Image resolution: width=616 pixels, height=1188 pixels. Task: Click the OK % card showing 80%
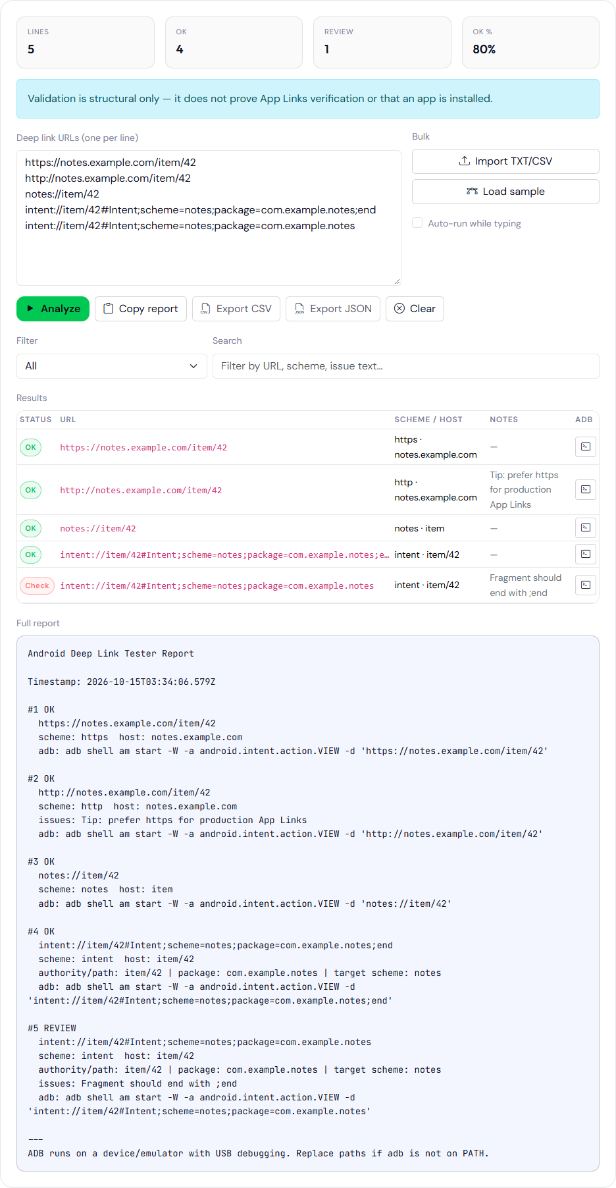tap(530, 43)
